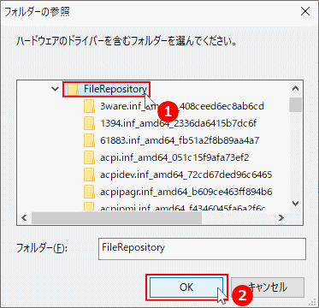Click the vertical scrollbar up arrow
Viewport: 319px width, 308px height.
coord(296,89)
